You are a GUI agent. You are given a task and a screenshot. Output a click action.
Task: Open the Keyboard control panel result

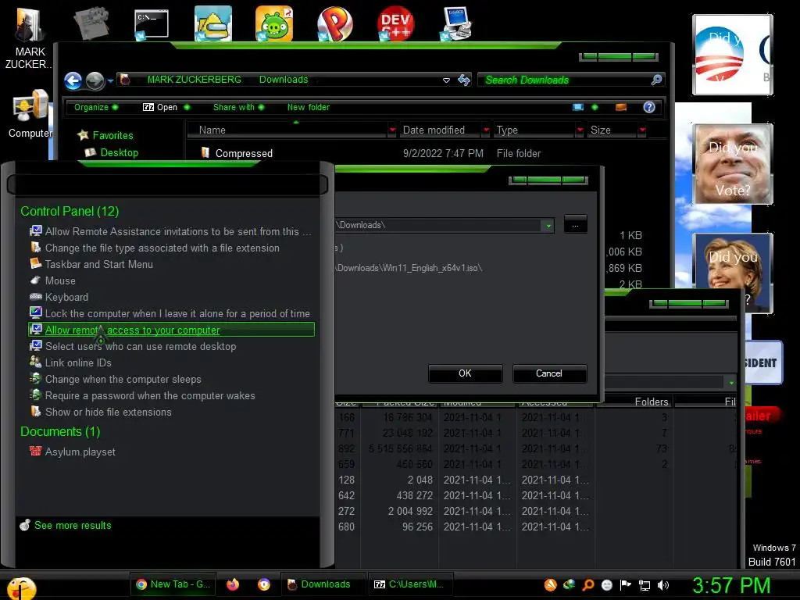(x=66, y=297)
